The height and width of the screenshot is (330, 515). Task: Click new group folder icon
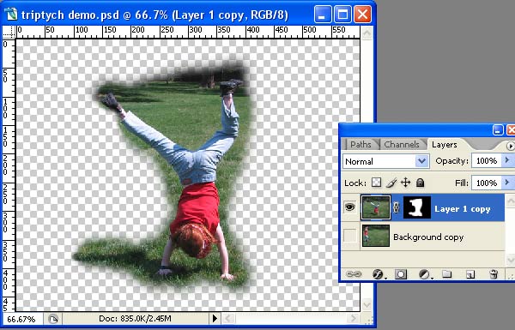tap(446, 274)
